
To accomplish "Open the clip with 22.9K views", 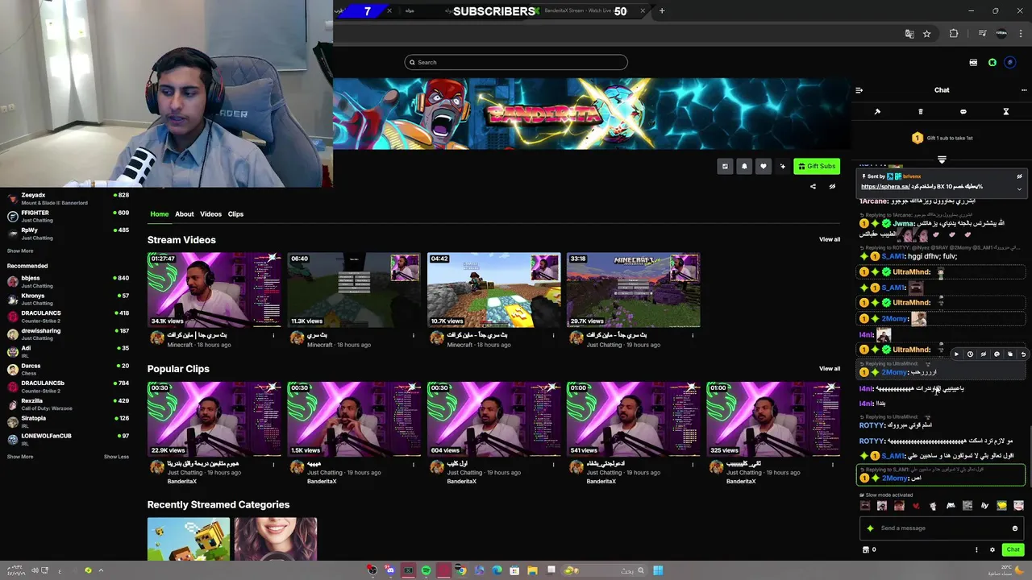I will (x=214, y=419).
